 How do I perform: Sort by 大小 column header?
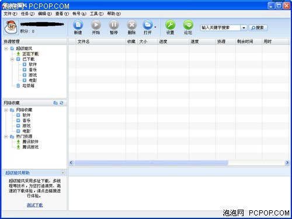[148, 41]
